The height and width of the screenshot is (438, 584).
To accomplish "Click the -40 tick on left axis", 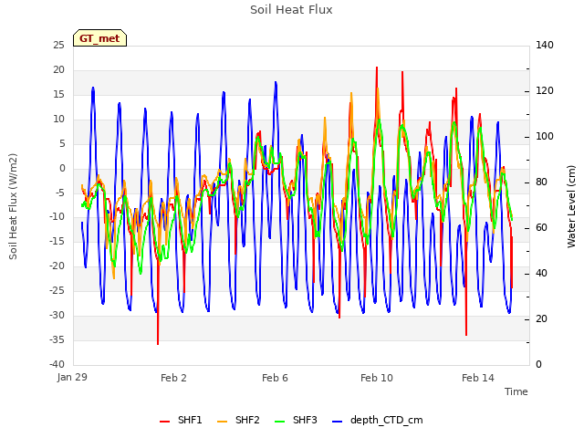I will (57, 364).
